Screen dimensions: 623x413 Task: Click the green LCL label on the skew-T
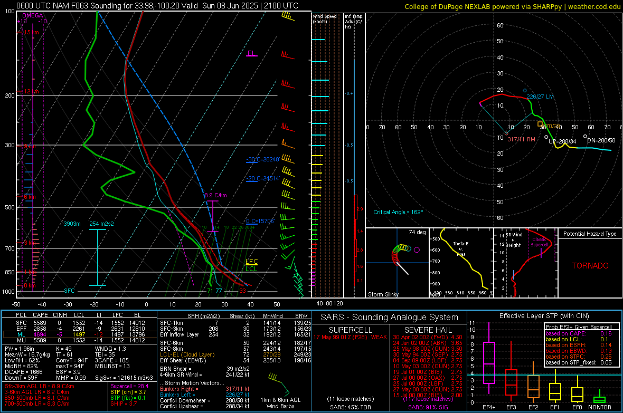coord(251,269)
